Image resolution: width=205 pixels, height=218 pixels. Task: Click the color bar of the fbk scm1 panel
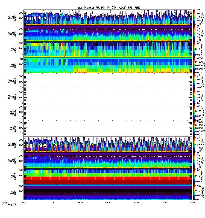(x=194, y=192)
